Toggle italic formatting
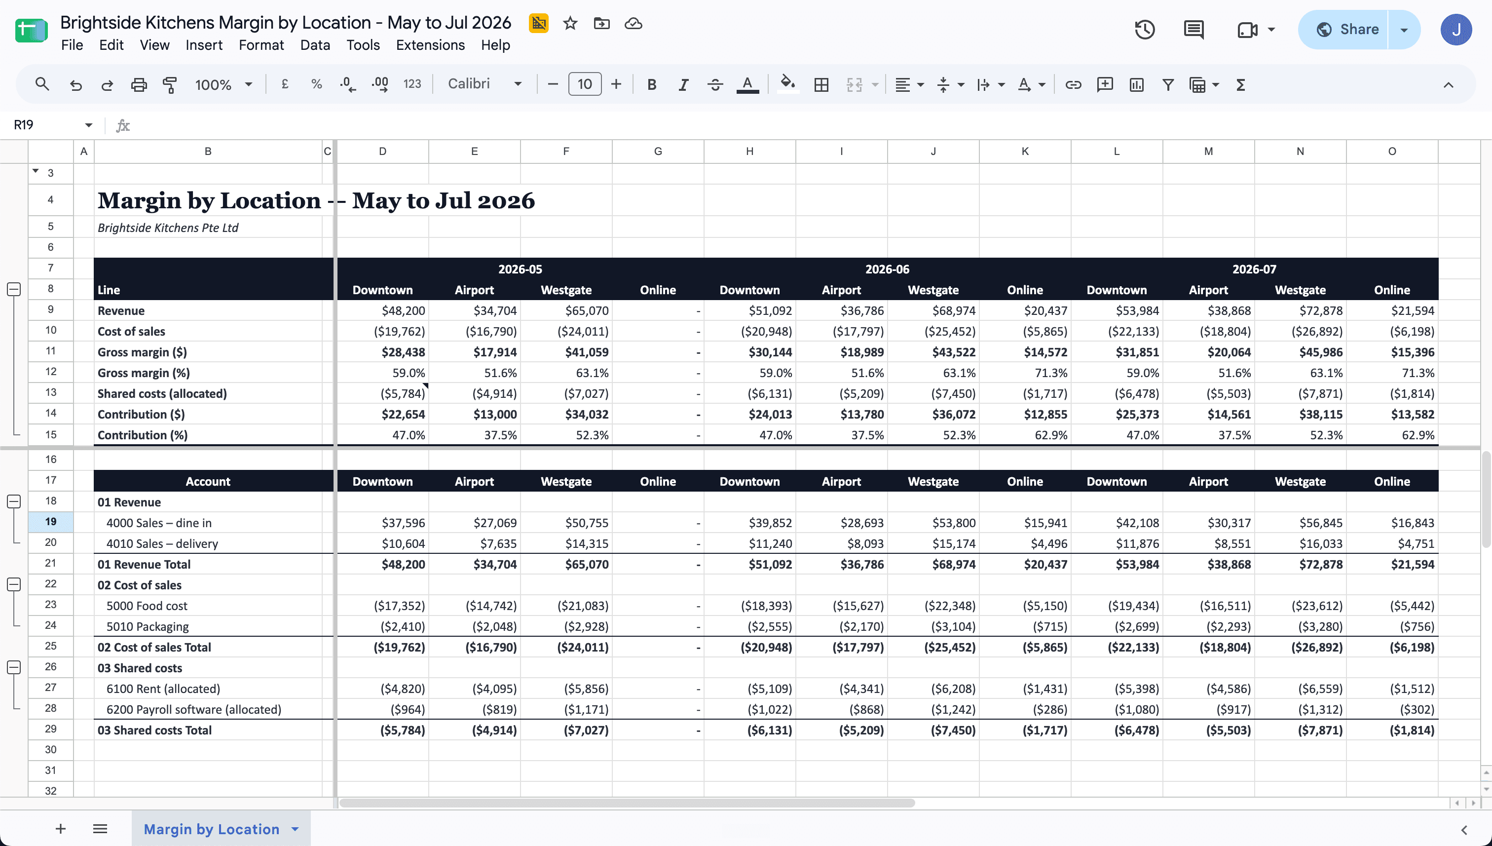This screenshot has width=1492, height=846. [x=683, y=85]
